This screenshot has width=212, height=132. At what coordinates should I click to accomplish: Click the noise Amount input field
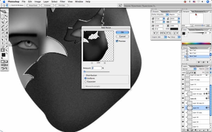pos(96,68)
